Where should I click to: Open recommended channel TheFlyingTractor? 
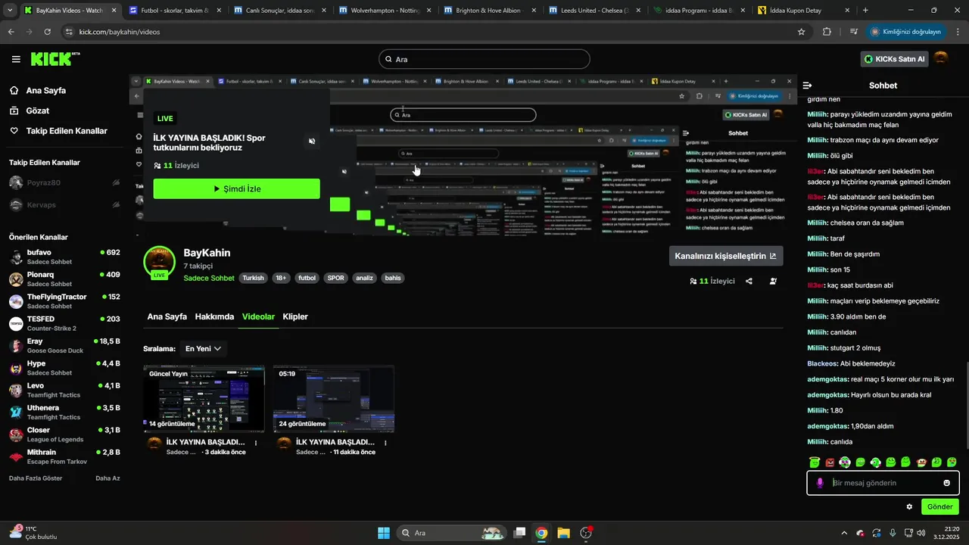point(64,301)
